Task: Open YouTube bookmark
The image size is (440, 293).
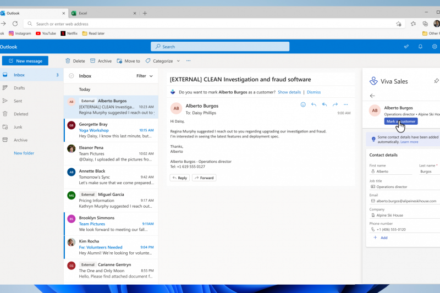Action: [x=46, y=34]
